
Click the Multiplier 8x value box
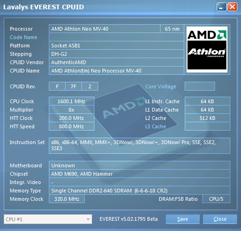click(x=72, y=110)
